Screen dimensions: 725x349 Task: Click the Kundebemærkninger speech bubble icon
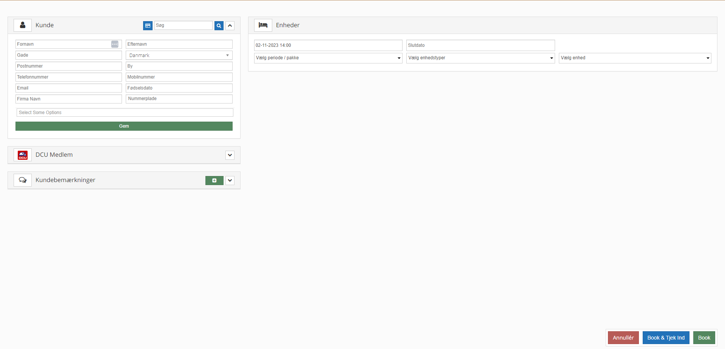[23, 180]
